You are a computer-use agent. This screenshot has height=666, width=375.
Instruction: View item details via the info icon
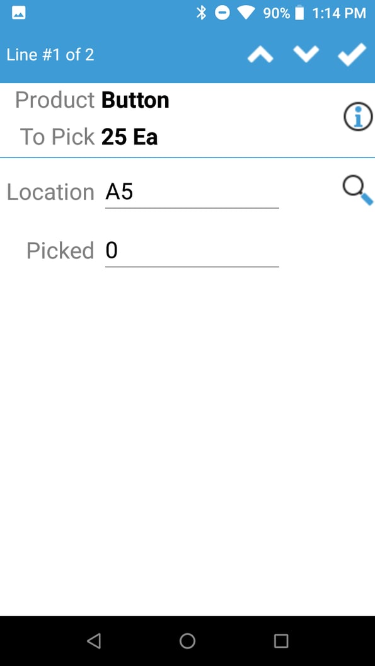358,117
